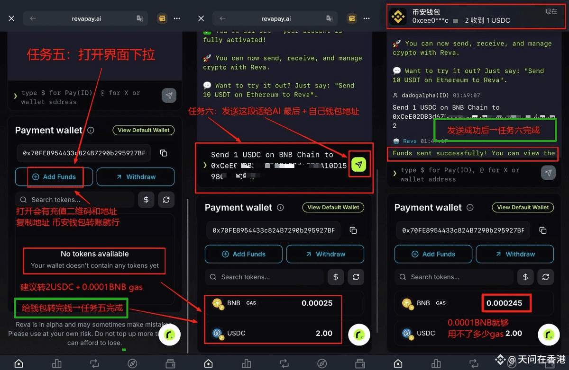
Task: Copy the wallet address in left screenshot
Action: click(164, 153)
